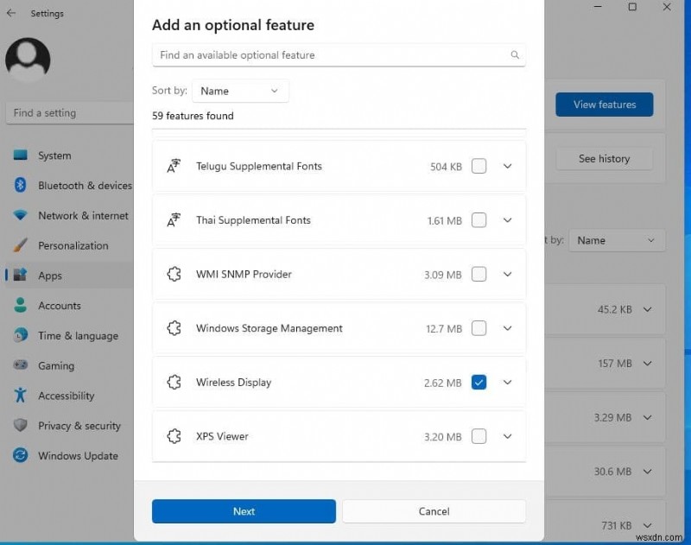Click the search magnifier icon in feature search
Screen dimensions: 691x545
coord(515,55)
